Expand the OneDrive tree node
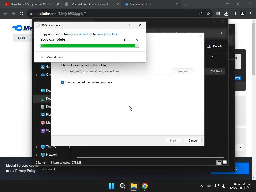 click(x=36, y=75)
